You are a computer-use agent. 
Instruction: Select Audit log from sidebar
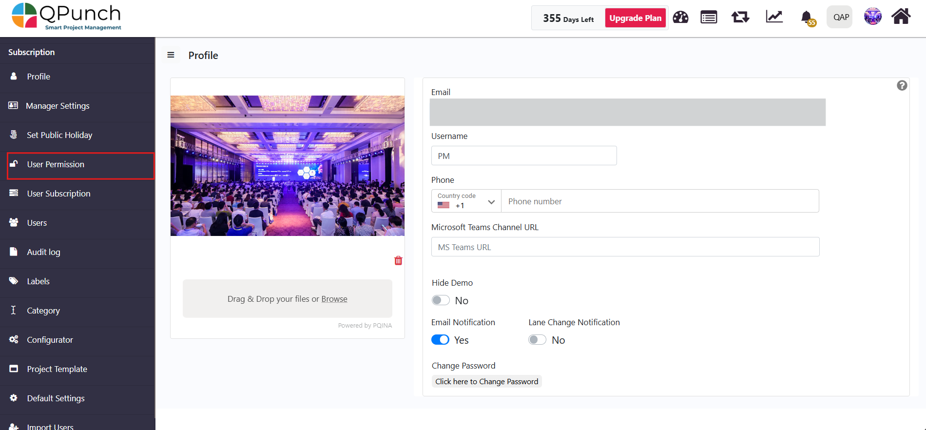point(43,252)
